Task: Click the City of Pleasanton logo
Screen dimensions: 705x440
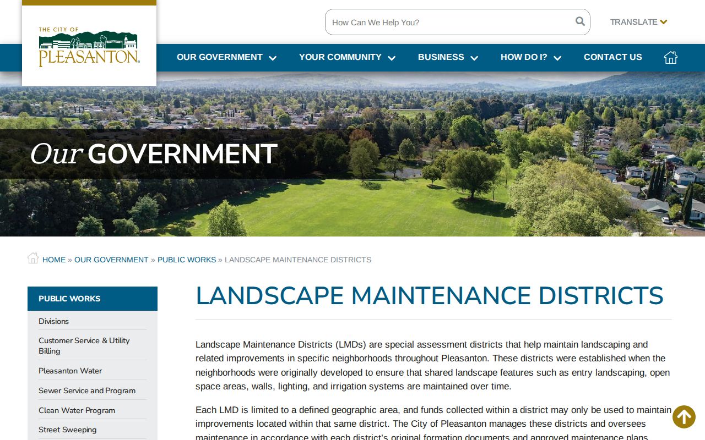Action: (x=89, y=47)
